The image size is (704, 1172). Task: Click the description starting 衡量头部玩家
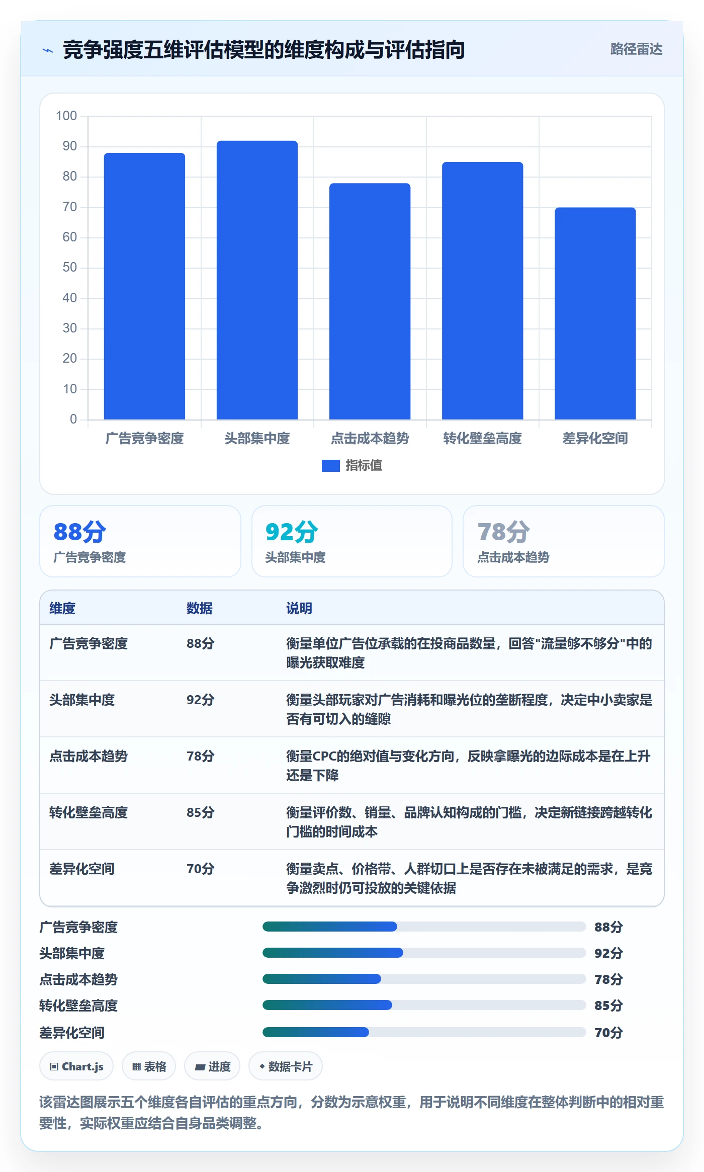point(469,710)
